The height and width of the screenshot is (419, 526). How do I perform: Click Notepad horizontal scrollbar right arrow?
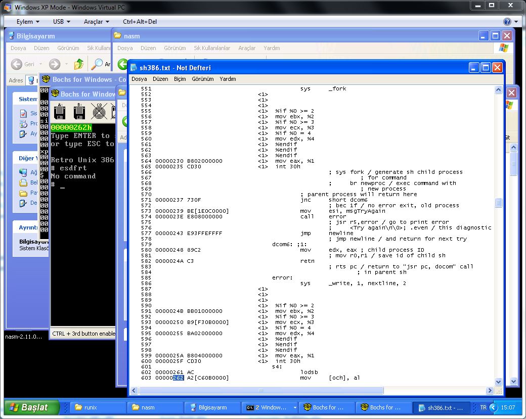click(490, 391)
